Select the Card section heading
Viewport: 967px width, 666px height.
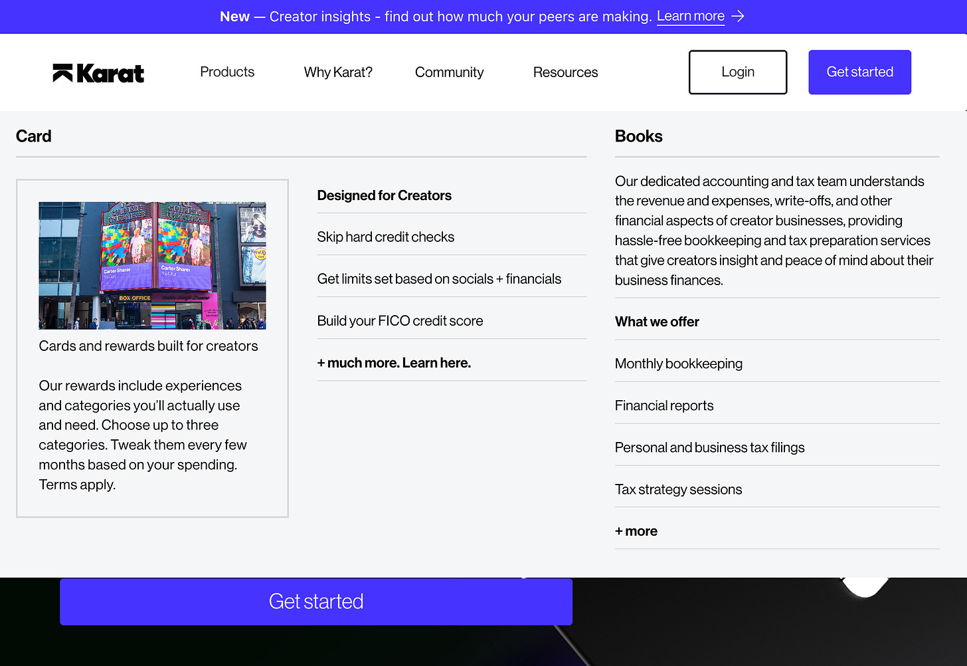tap(33, 136)
